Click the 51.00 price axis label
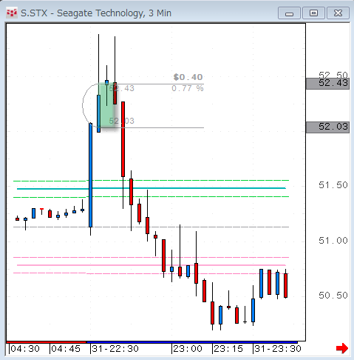 pyautogui.click(x=333, y=241)
